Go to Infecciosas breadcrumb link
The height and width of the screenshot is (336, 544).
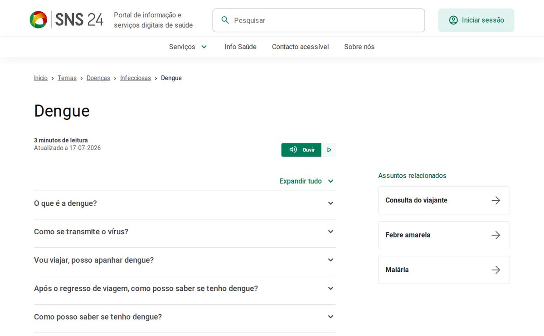tap(136, 78)
